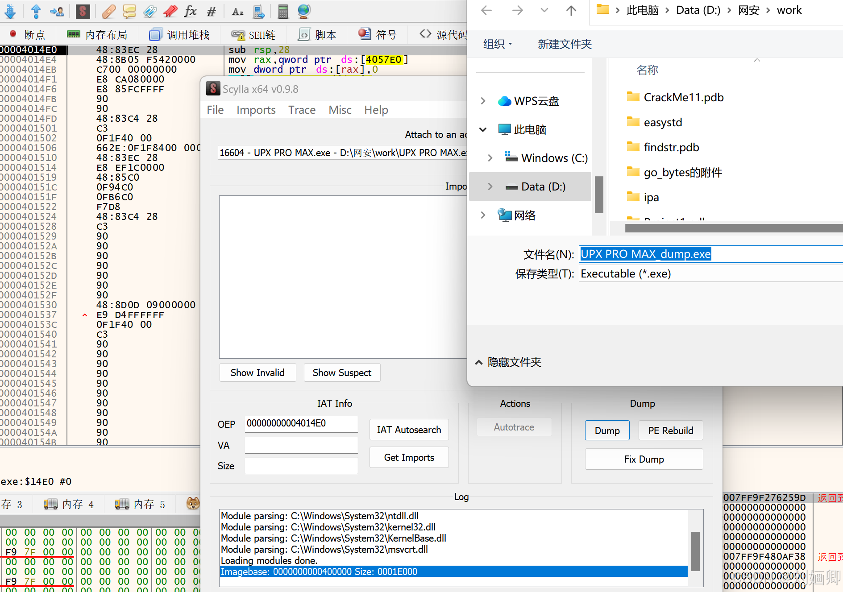Click the UPX PRO MAX_dump.exe filename field

coord(646,253)
